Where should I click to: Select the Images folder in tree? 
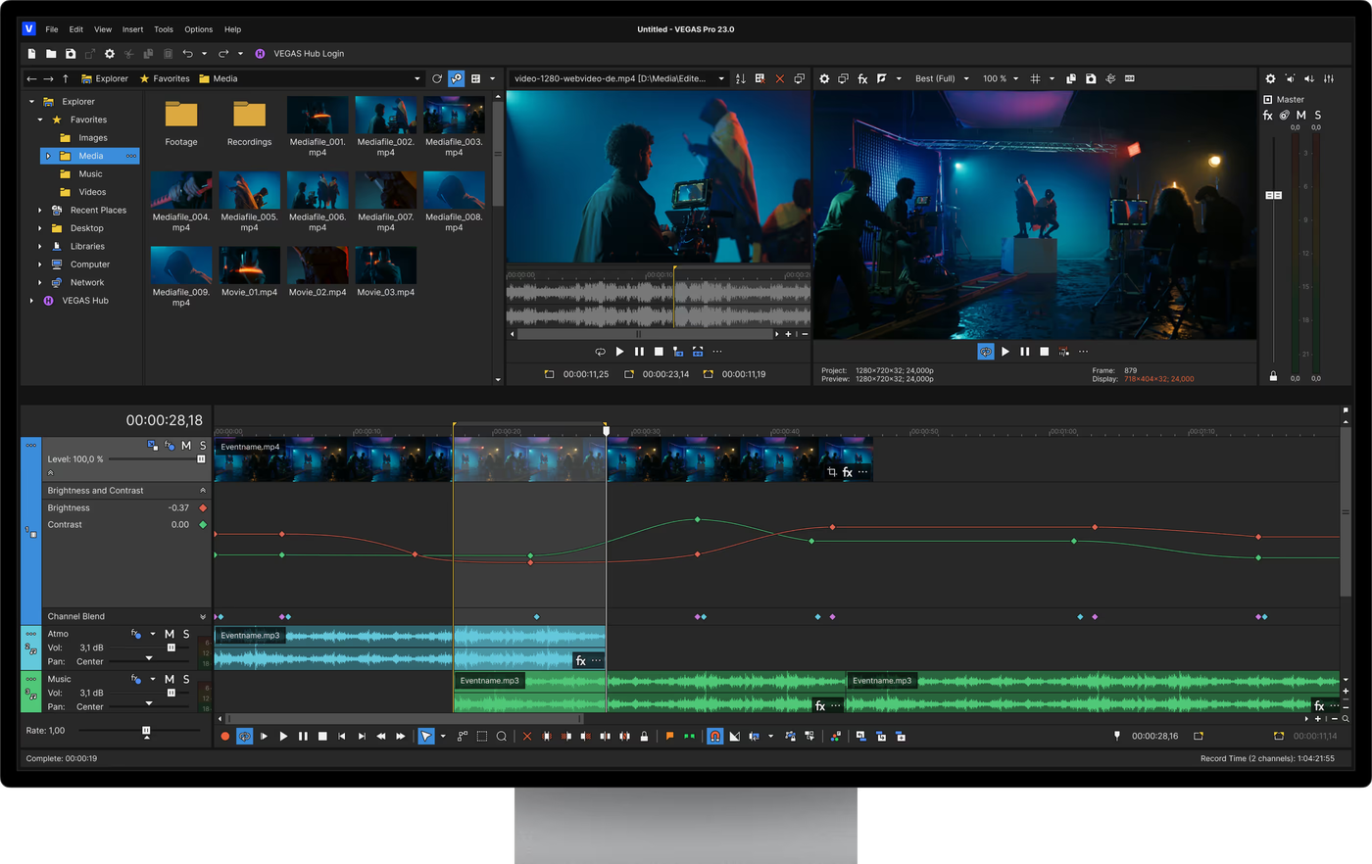(x=93, y=138)
